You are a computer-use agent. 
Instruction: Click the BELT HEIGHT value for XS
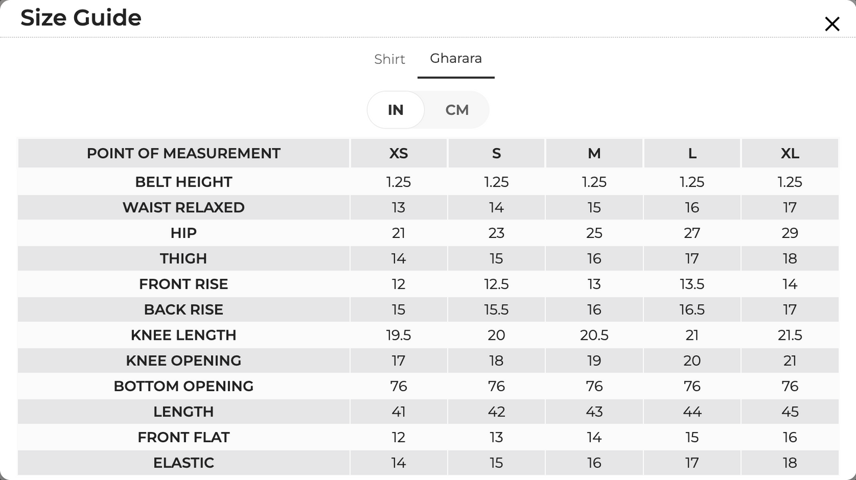399,182
